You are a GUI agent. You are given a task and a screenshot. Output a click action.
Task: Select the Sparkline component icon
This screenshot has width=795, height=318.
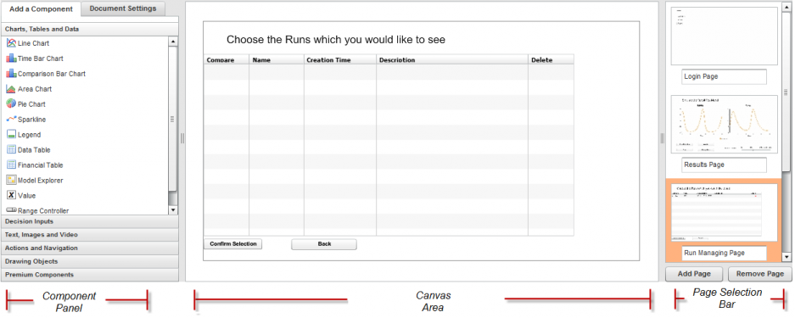11,120
